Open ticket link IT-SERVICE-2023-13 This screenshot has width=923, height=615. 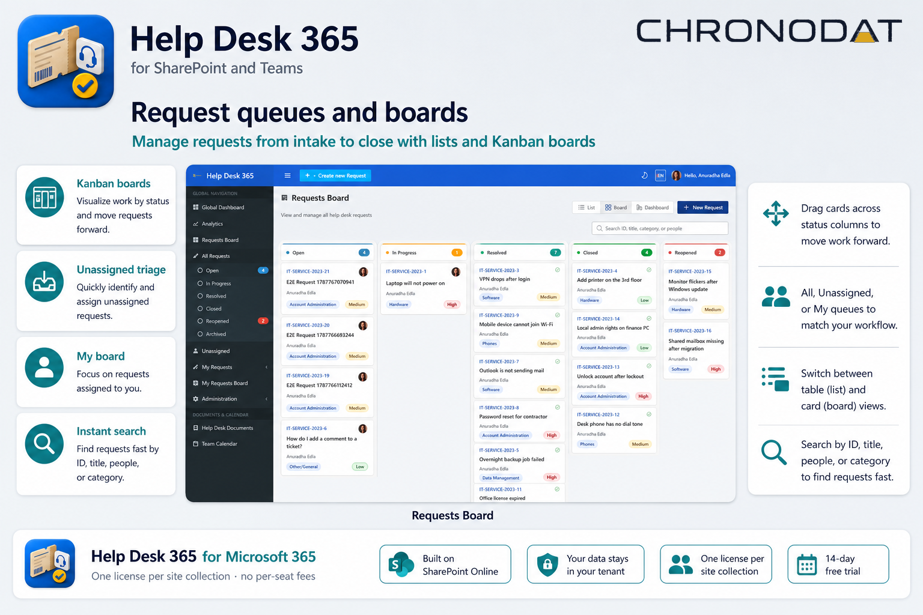[599, 367]
